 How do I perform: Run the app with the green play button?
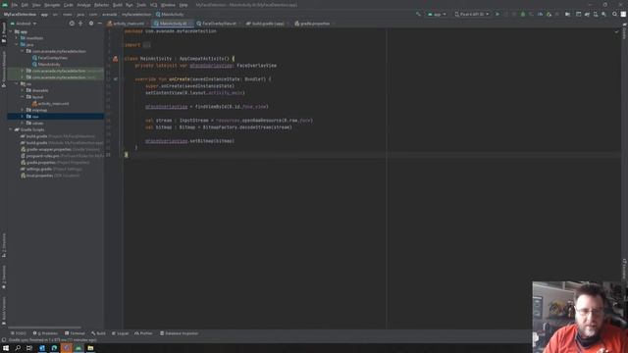coord(497,14)
